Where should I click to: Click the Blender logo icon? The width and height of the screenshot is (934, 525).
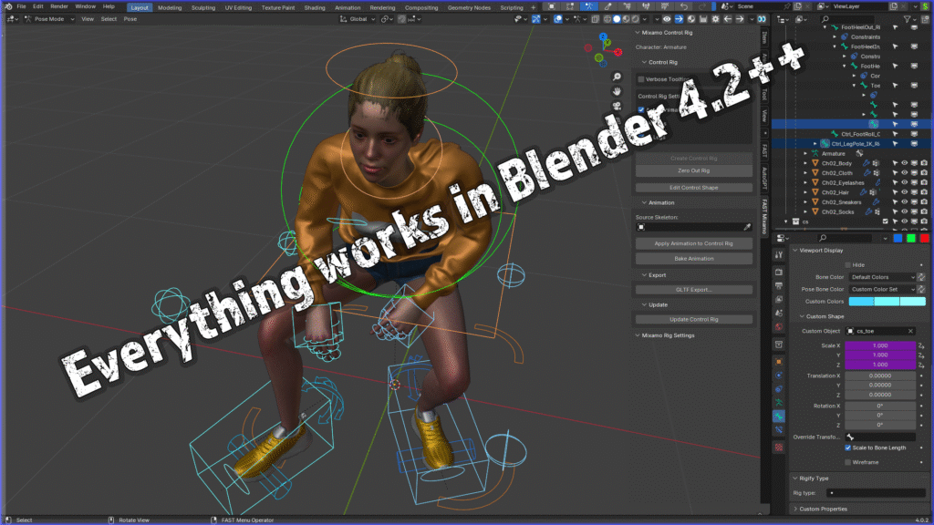(x=7, y=6)
